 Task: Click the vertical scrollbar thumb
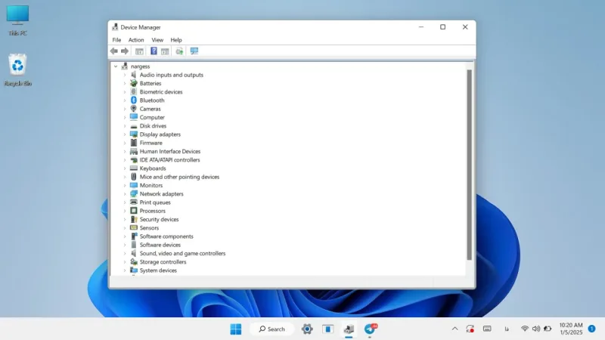pyautogui.click(x=469, y=165)
